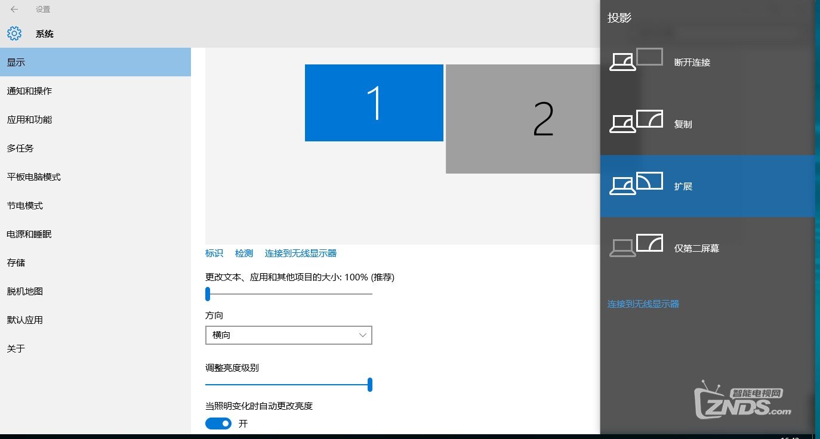820x439 pixels.
Task: Click the duplicate projection mode icon
Action: tap(636, 122)
